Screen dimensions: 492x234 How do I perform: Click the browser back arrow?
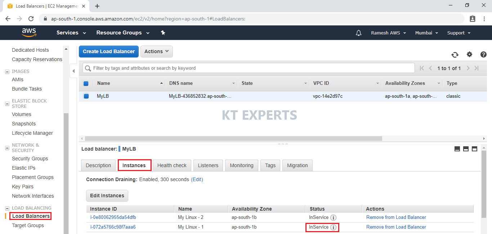(x=8, y=19)
